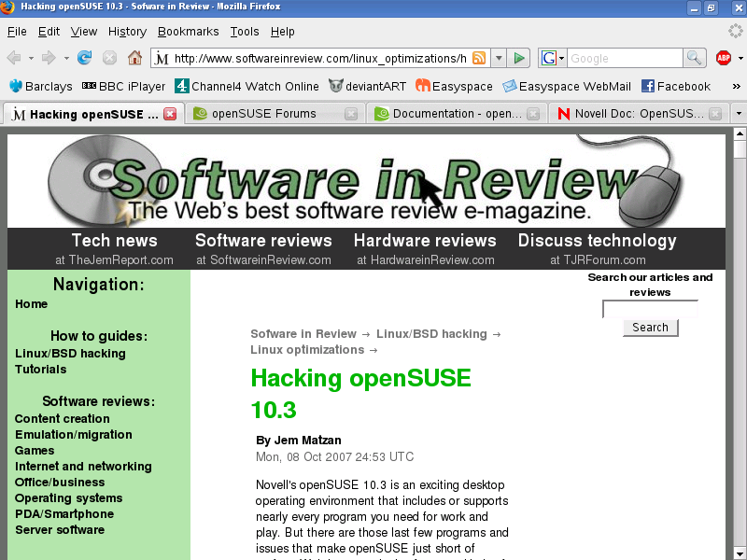Viewport: 747px width, 560px height.
Task: Close the Documentation tab
Action: 533,114
